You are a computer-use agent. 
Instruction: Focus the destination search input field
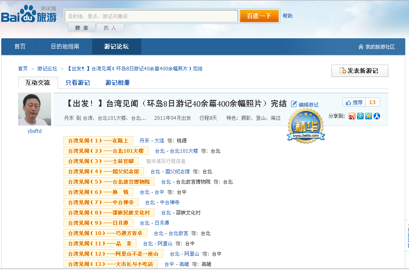[151, 16]
